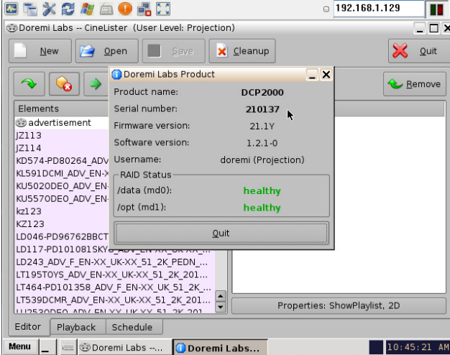450x355 pixels.
Task: Run Cleanup in CineLister toolbar
Action: point(242,51)
